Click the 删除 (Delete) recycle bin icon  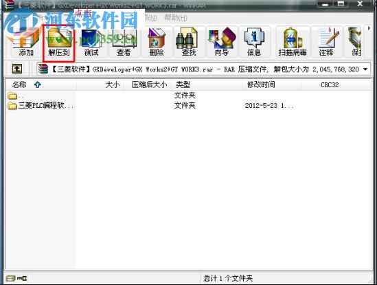tap(157, 41)
